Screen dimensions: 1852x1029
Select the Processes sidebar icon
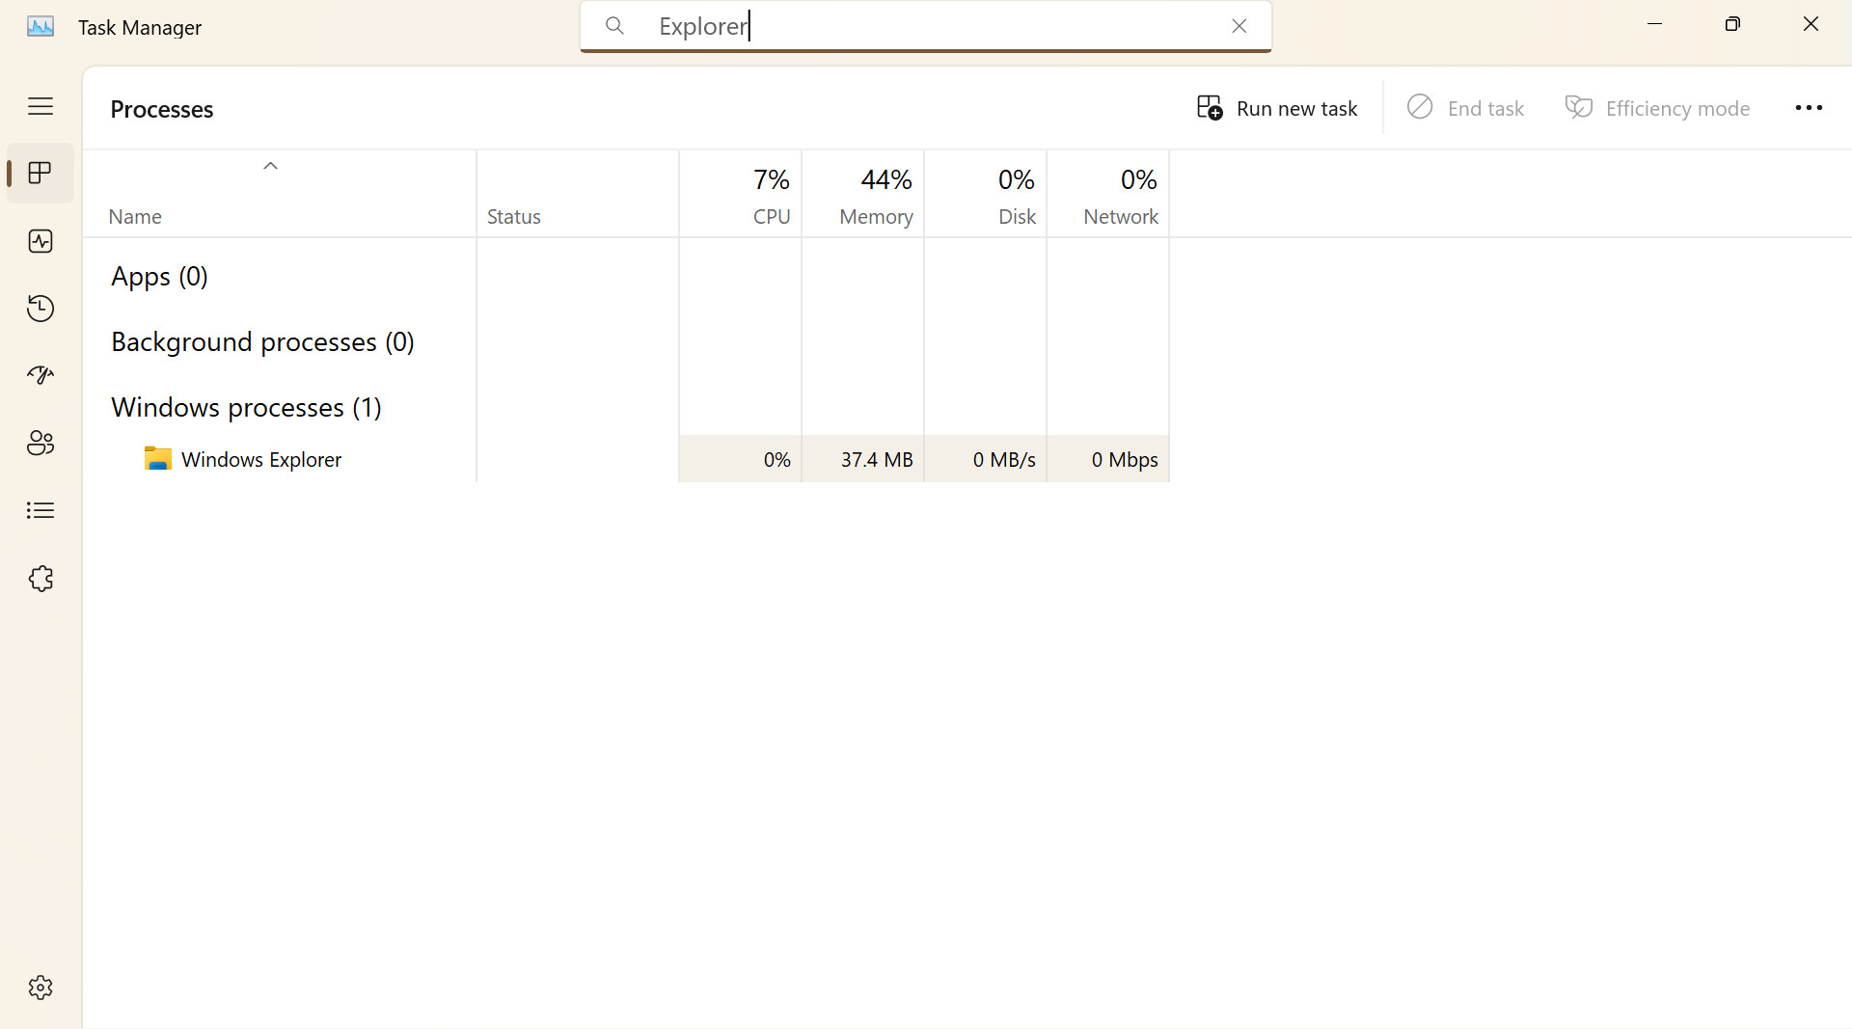(41, 174)
